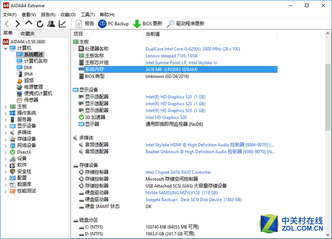Click the Forward navigation arrow
Screen dimensions: 332x239
tap(18, 24)
